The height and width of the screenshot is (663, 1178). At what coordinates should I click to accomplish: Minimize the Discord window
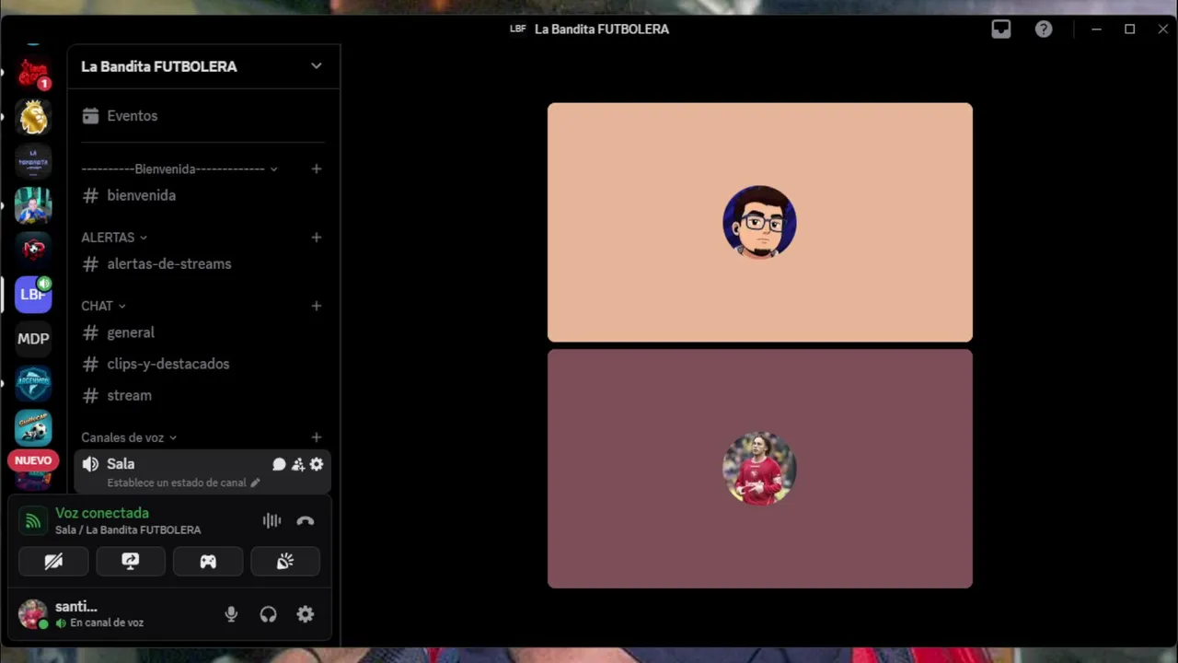click(1096, 29)
